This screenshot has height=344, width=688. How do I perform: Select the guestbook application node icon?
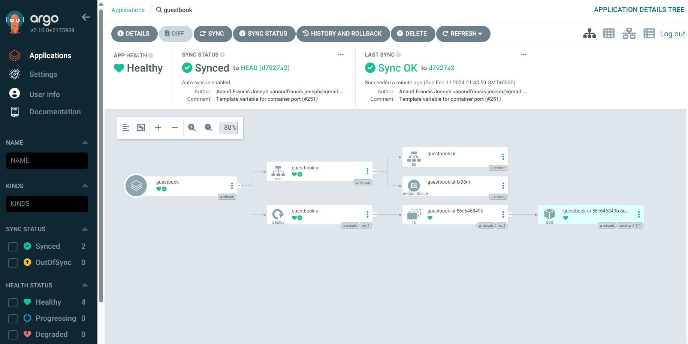(x=136, y=185)
